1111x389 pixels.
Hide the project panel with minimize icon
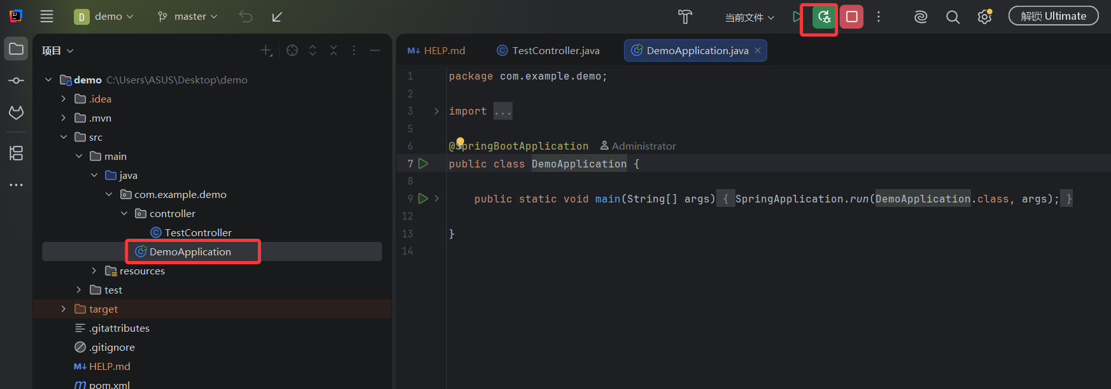375,50
